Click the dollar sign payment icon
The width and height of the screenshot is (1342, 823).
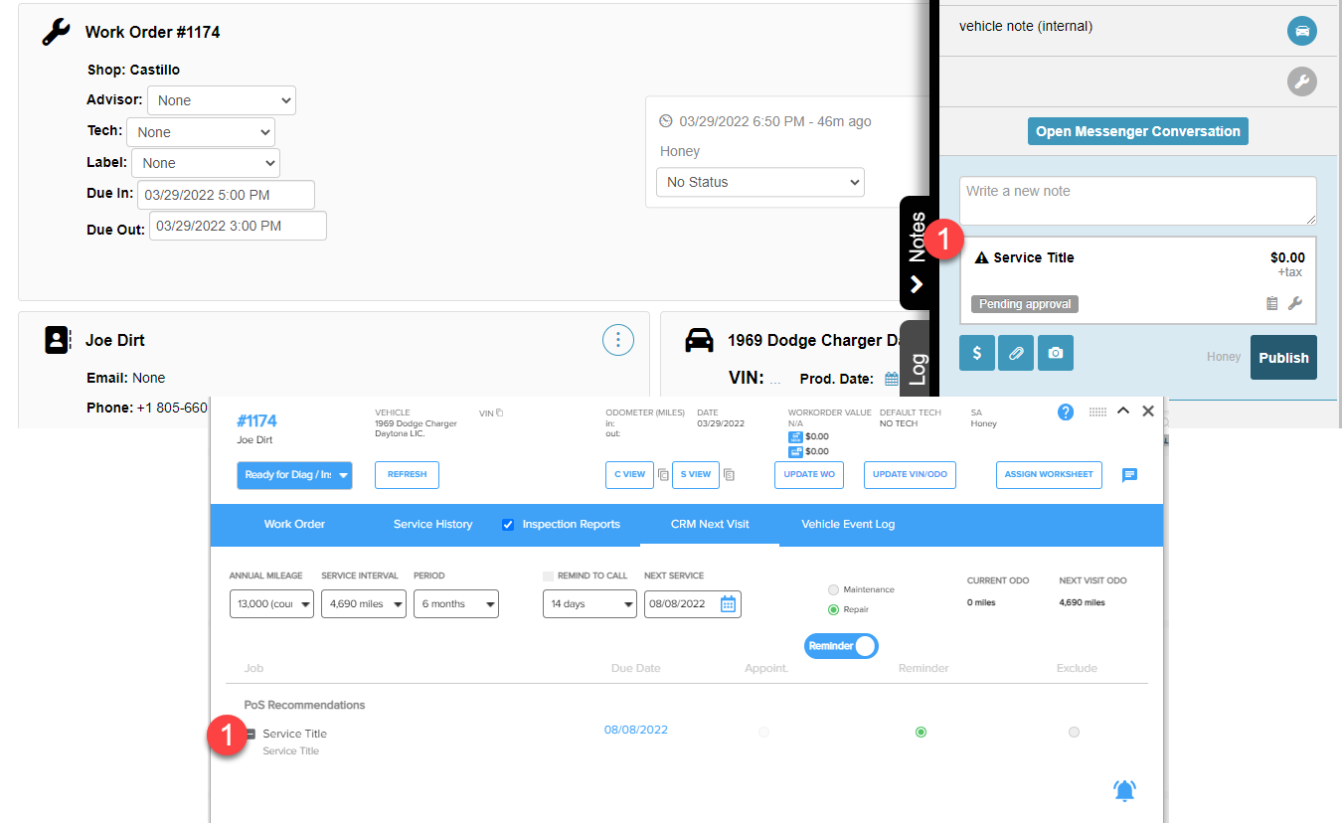(977, 353)
